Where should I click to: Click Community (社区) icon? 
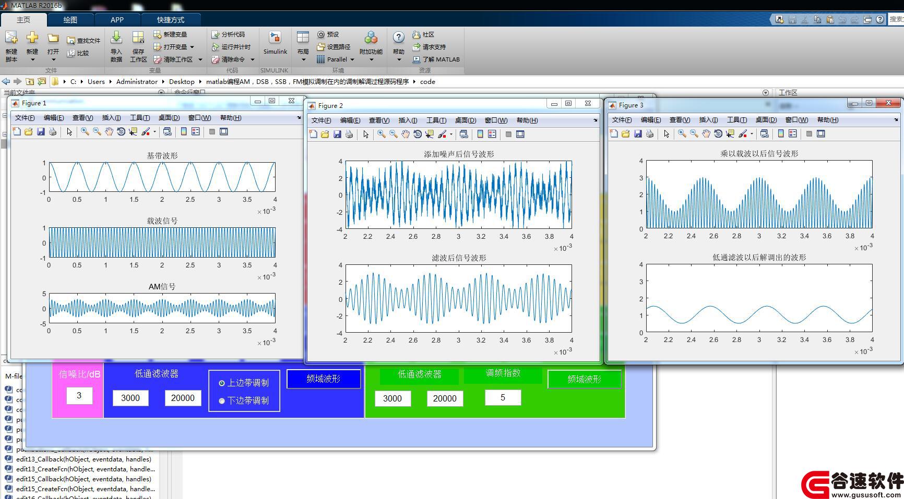point(416,34)
